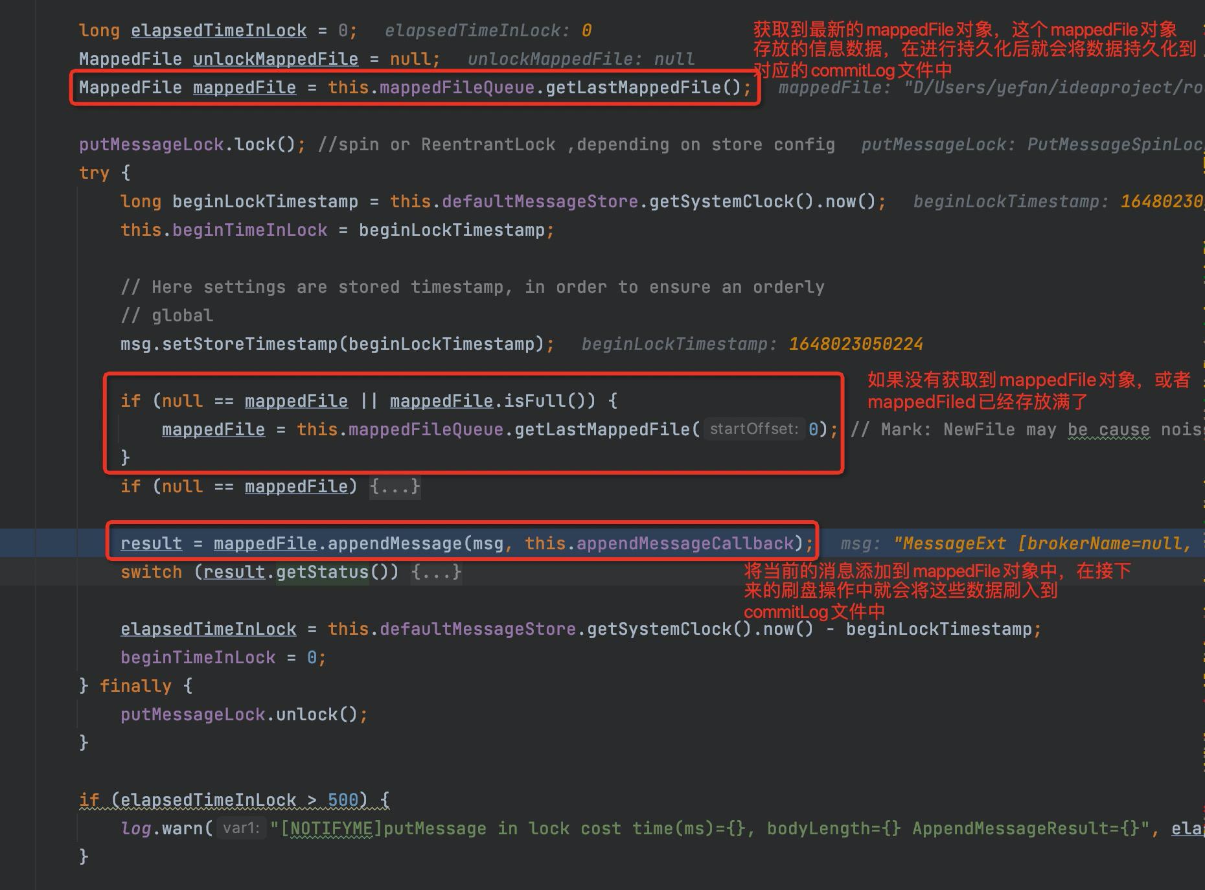The image size is (1205, 890).
Task: Click the inline debug hint 'unlockMappedFile: null'
Action: [x=581, y=59]
